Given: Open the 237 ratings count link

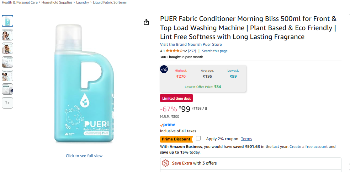Looking at the screenshot, I should pyautogui.click(x=192, y=51).
